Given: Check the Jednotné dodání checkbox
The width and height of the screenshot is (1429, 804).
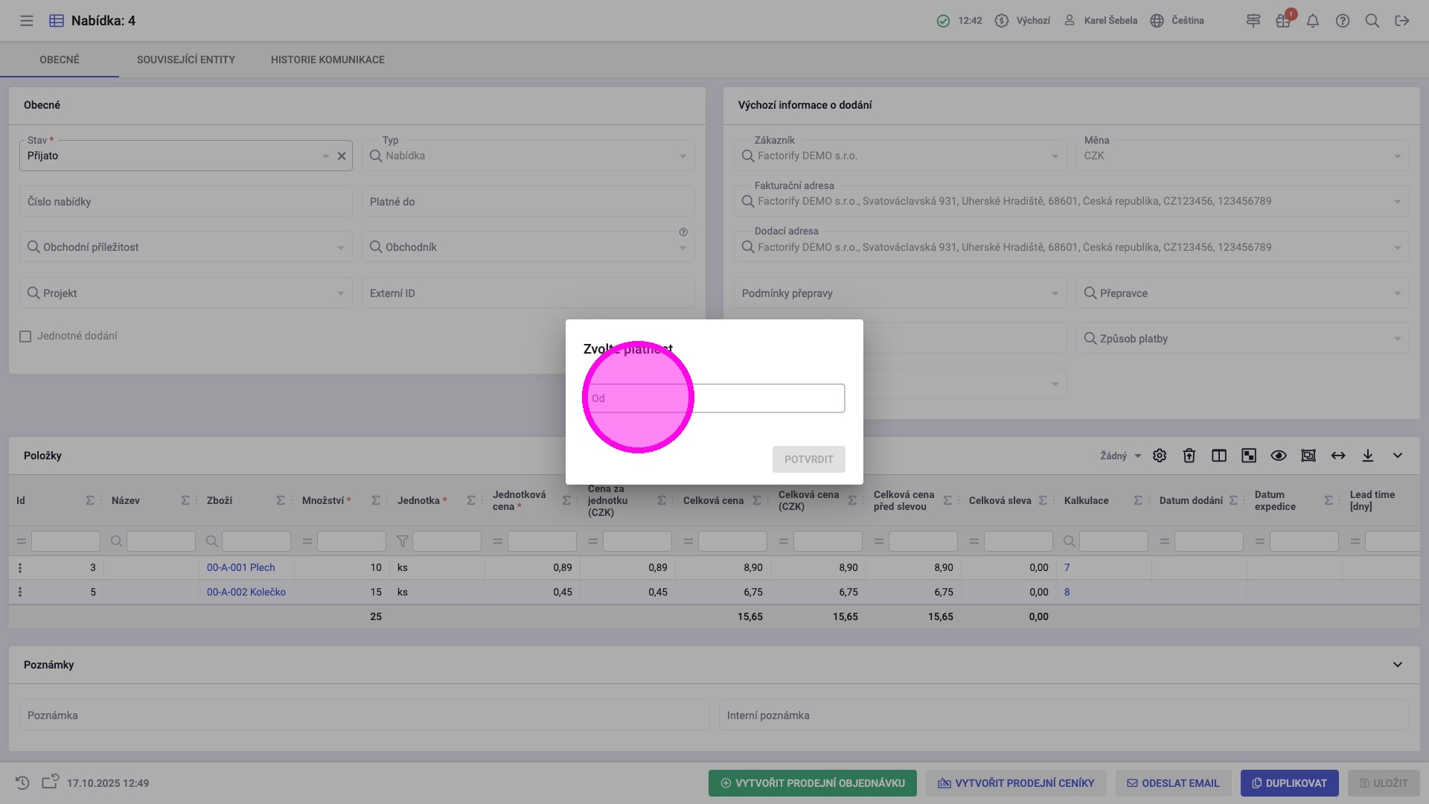Looking at the screenshot, I should tap(25, 336).
